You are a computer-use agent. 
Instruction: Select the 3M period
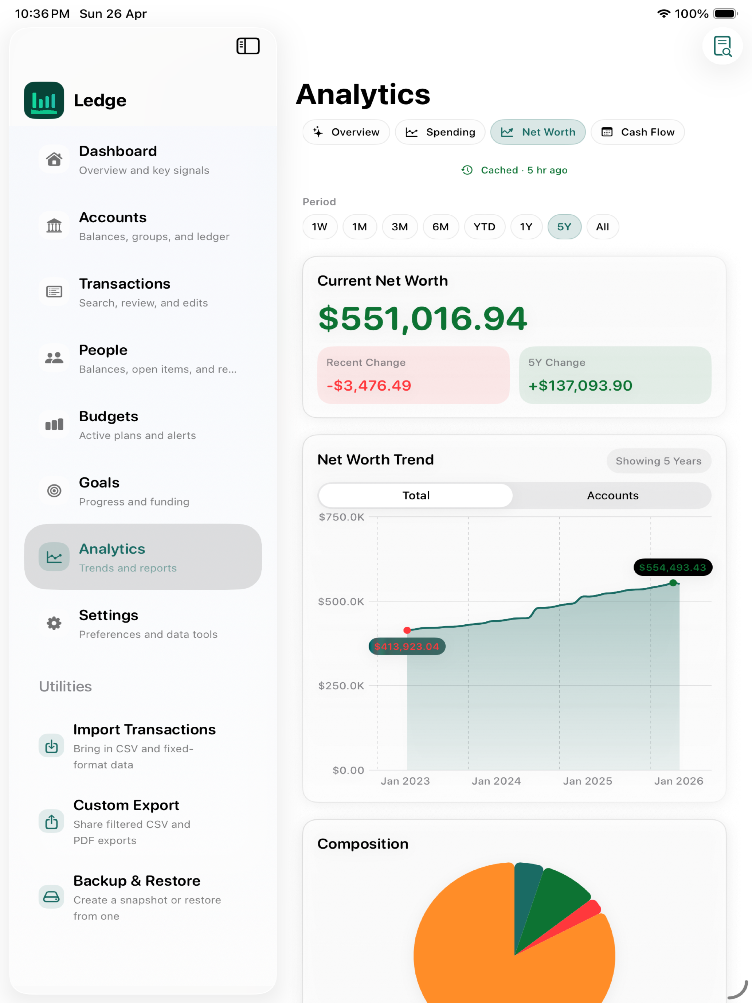coord(399,227)
